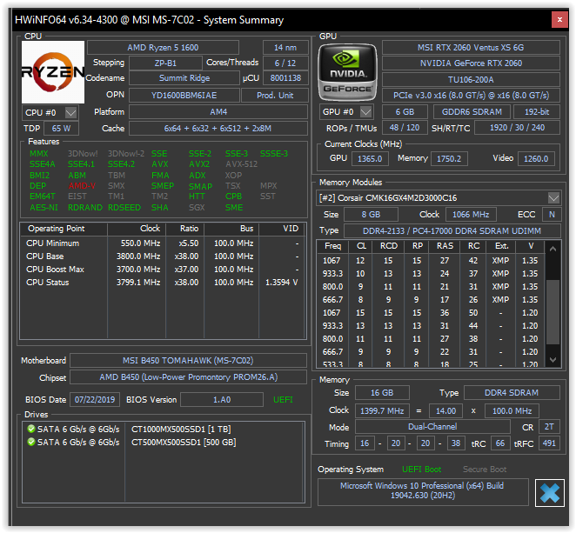Click the TU106-200A GPU chip field

[x=471, y=80]
